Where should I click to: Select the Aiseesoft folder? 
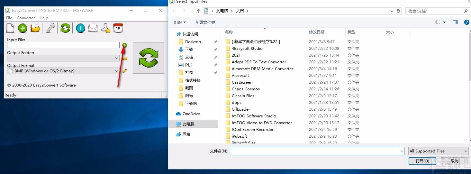240,75
